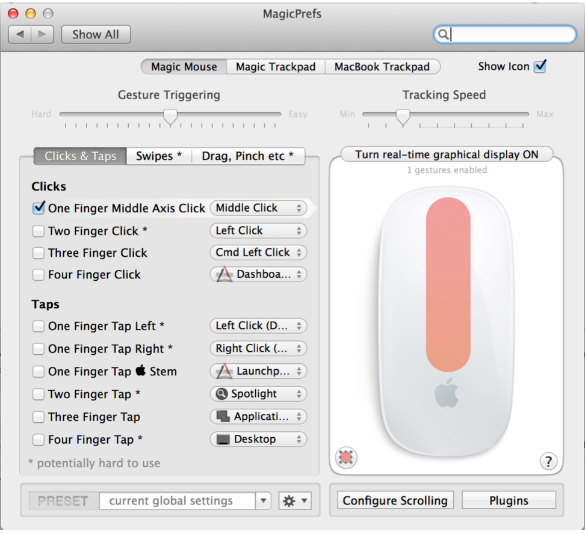Enable One Finger Tap Right checkbox
Image resolution: width=585 pixels, height=534 pixels.
[x=39, y=349]
